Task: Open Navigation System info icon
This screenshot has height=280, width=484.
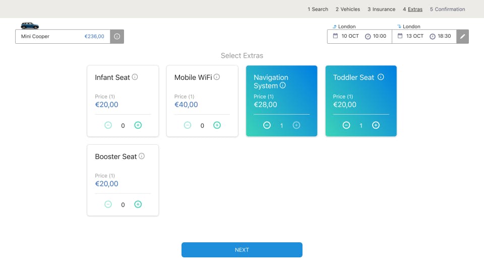Action: (283, 85)
